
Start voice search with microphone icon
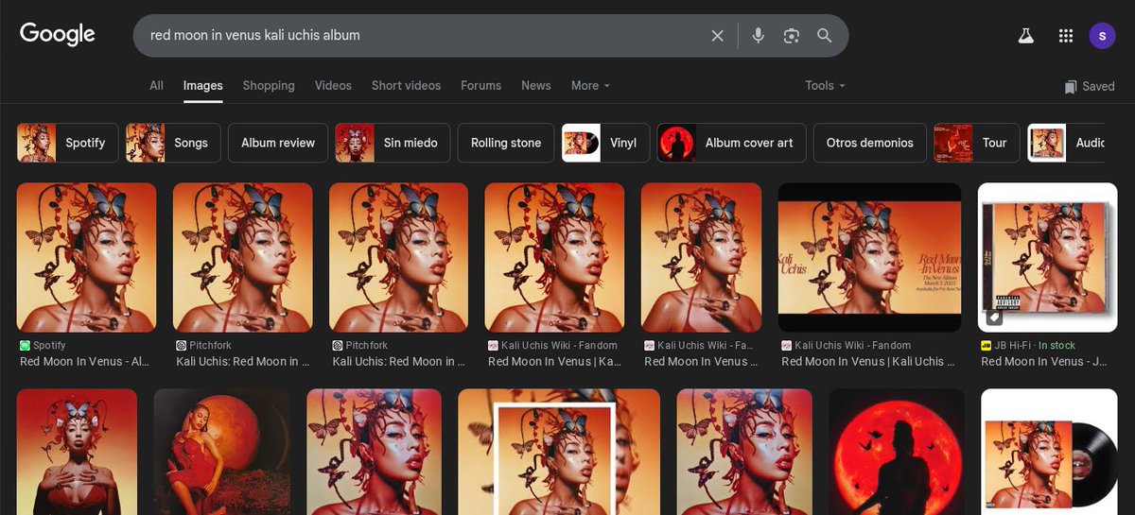pos(758,36)
